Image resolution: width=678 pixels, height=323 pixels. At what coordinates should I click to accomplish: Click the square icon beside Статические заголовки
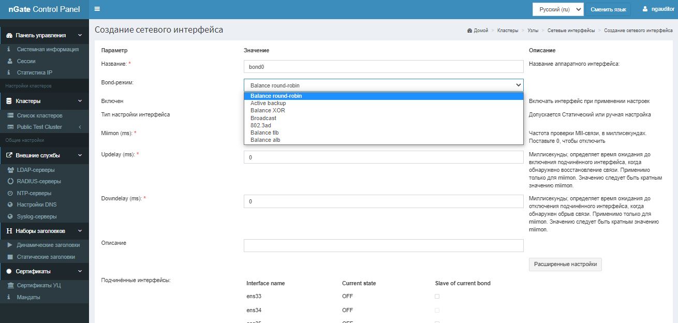[x=10, y=257]
